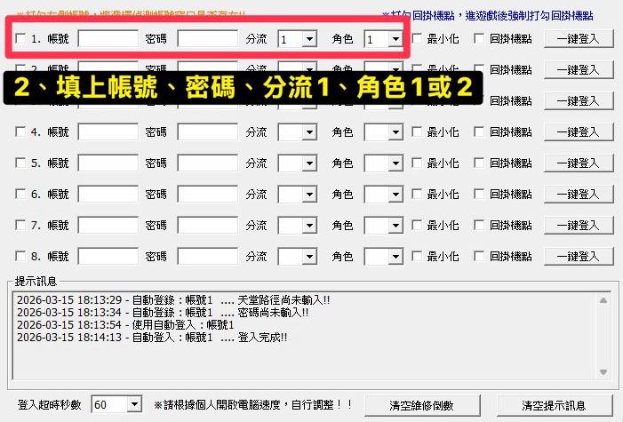The width and height of the screenshot is (623, 422).
Task: Click the 提示訊息 log scrollbar down arrow
Action: click(x=603, y=372)
